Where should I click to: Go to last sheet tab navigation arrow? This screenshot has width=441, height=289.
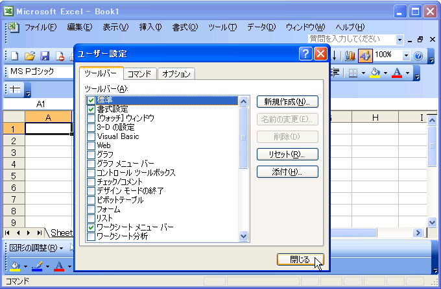[40, 233]
